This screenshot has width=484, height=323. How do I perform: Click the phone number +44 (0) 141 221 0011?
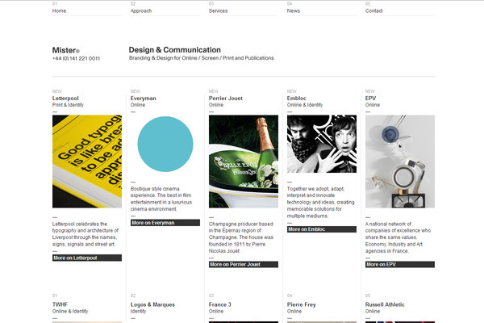(76, 58)
